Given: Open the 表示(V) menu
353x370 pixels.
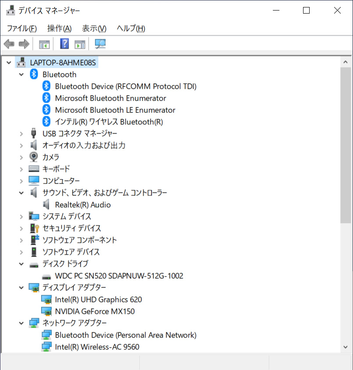Looking at the screenshot, I should [x=94, y=28].
